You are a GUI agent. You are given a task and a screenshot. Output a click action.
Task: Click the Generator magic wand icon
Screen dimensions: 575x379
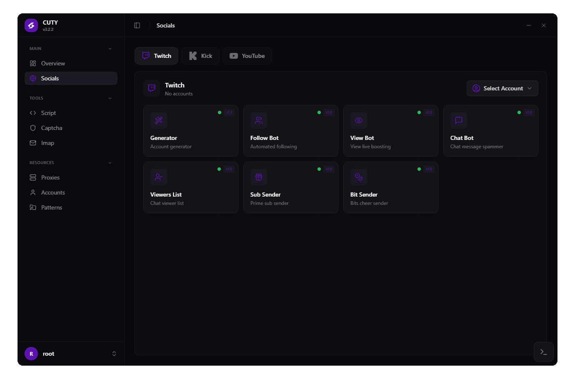[159, 120]
